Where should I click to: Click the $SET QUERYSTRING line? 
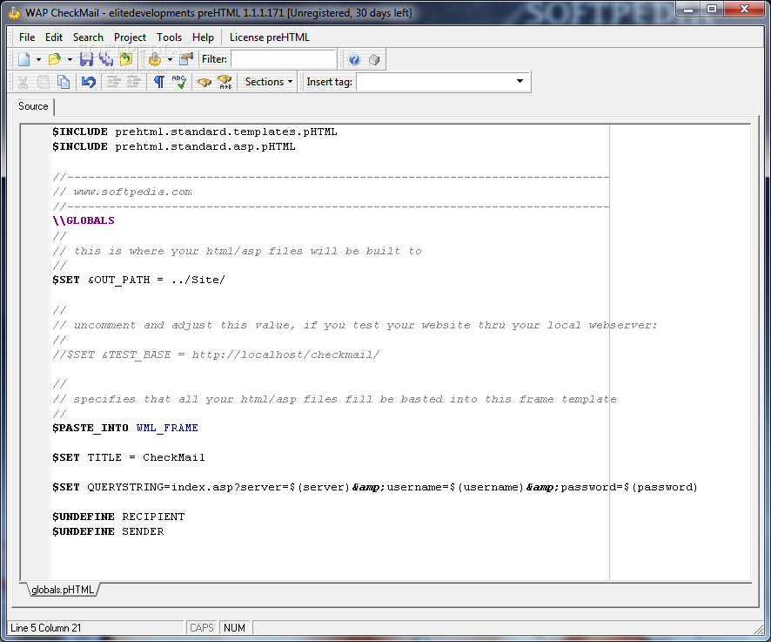coord(375,487)
